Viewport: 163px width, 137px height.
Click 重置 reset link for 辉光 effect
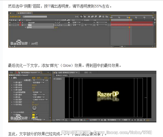(x=34, y=78)
